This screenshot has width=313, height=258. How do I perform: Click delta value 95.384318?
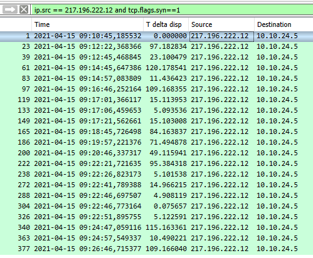[168, 163]
